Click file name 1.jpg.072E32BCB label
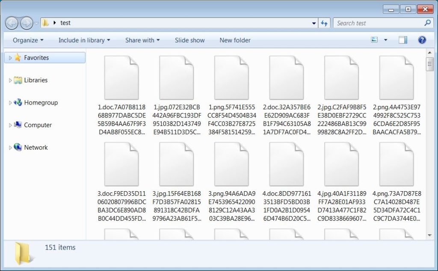 tap(177, 119)
